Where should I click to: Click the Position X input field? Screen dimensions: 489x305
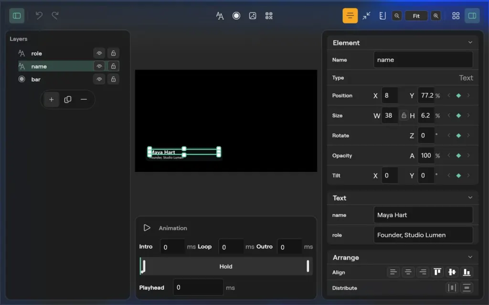point(390,95)
